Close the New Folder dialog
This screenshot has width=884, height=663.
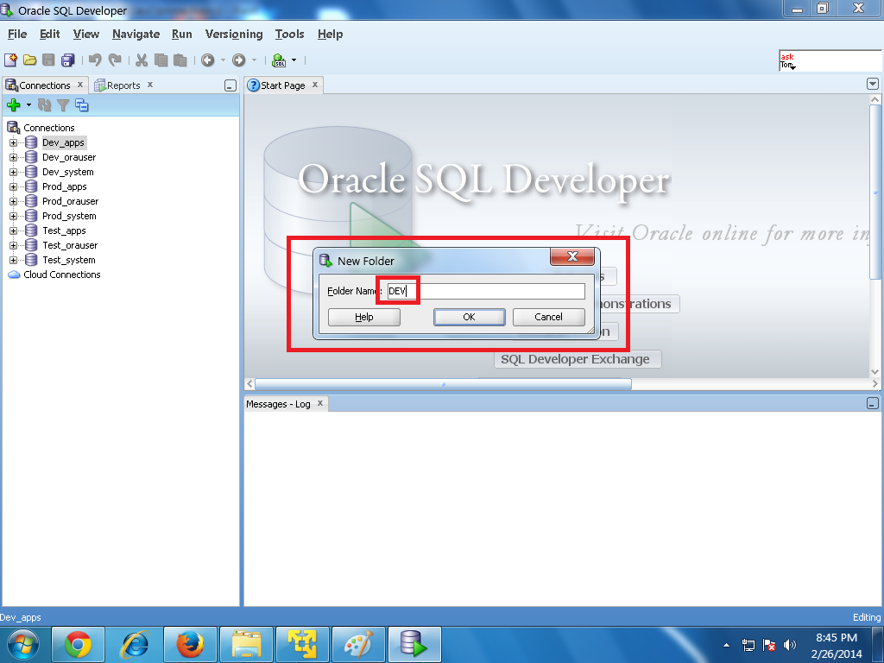572,256
